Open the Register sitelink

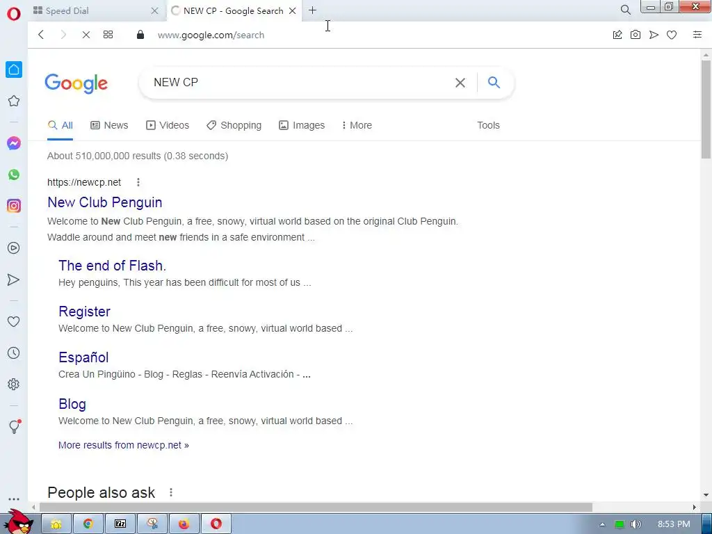click(x=84, y=311)
